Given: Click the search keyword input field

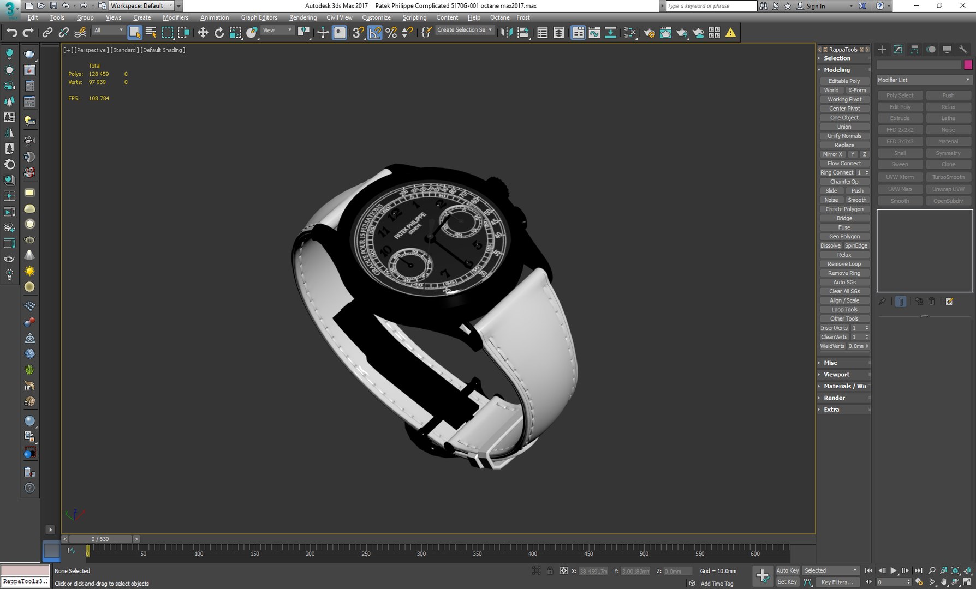Looking at the screenshot, I should pyautogui.click(x=711, y=6).
